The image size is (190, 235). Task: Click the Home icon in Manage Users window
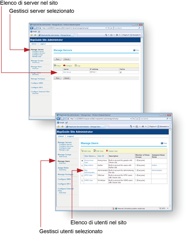pyautogui.click(x=131, y=126)
